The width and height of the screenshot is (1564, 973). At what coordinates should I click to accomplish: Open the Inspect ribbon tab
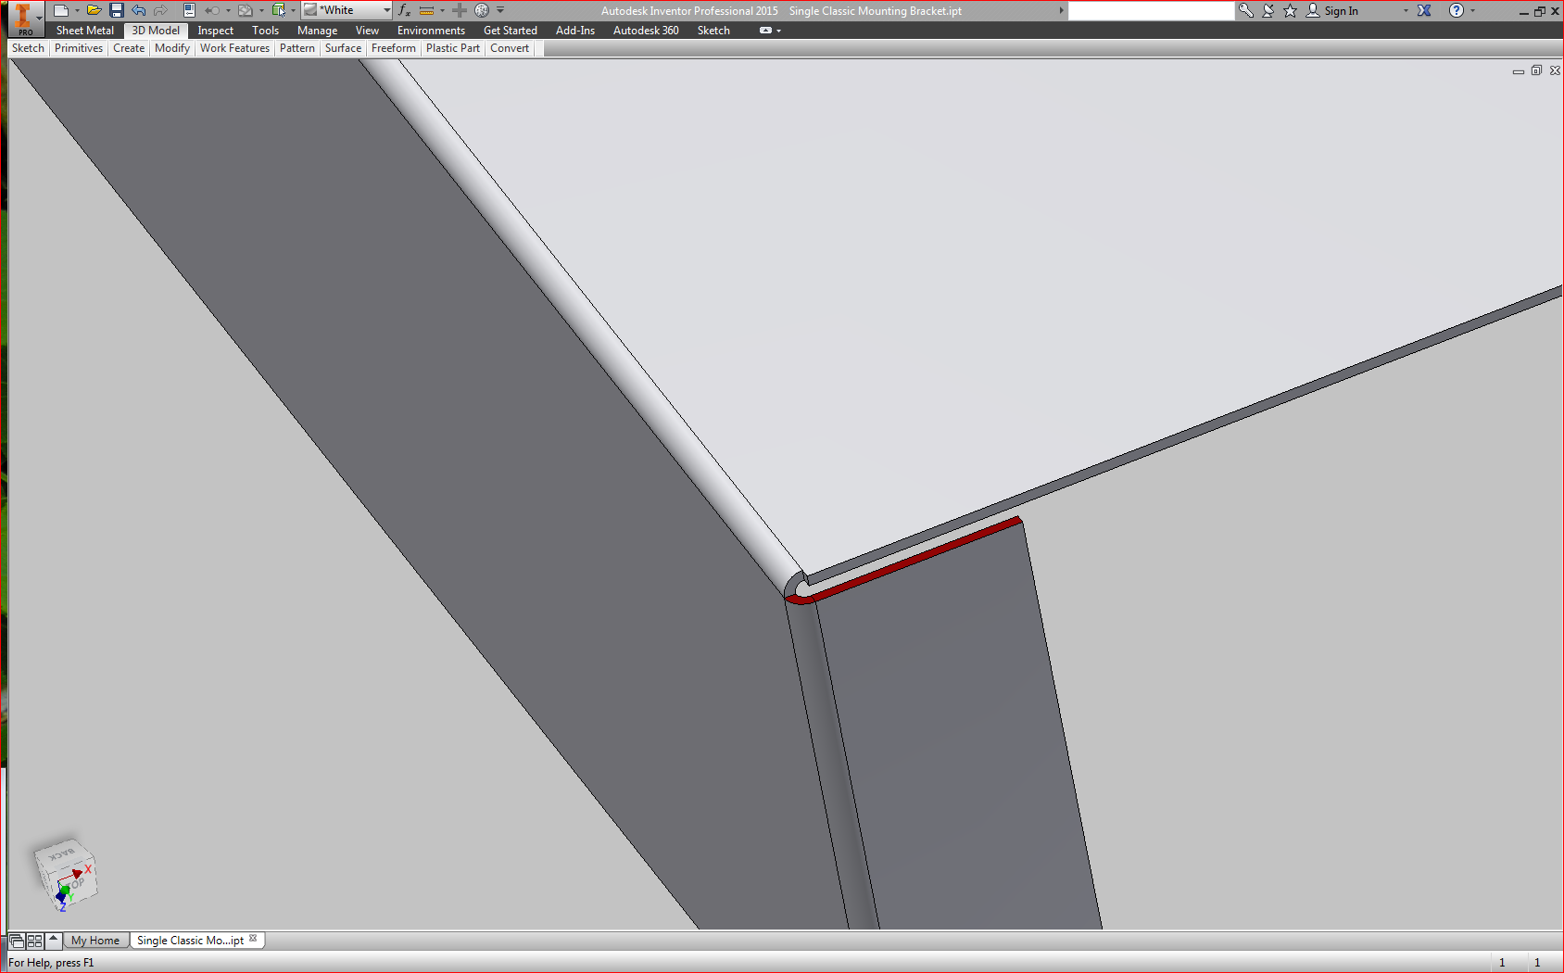tap(215, 31)
